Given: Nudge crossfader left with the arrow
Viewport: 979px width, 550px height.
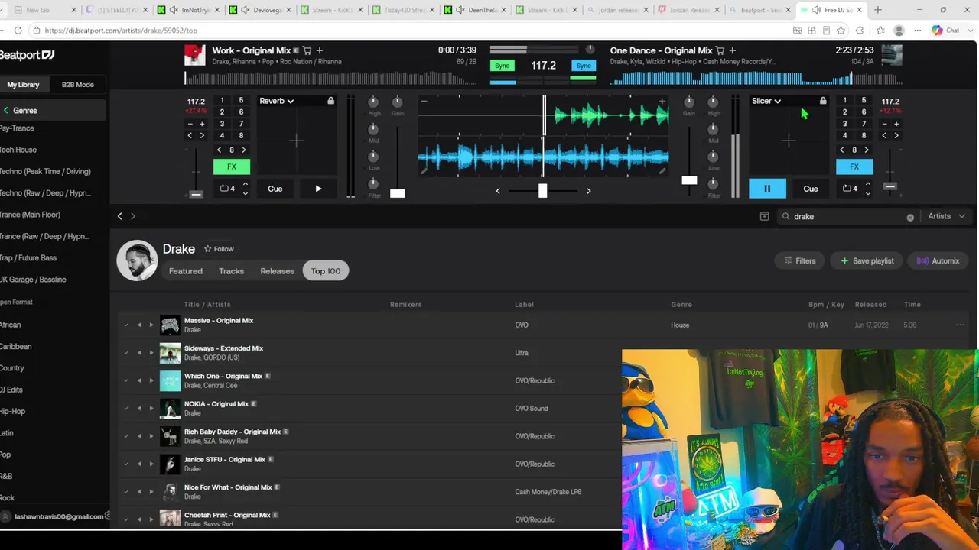Looking at the screenshot, I should click(x=498, y=191).
